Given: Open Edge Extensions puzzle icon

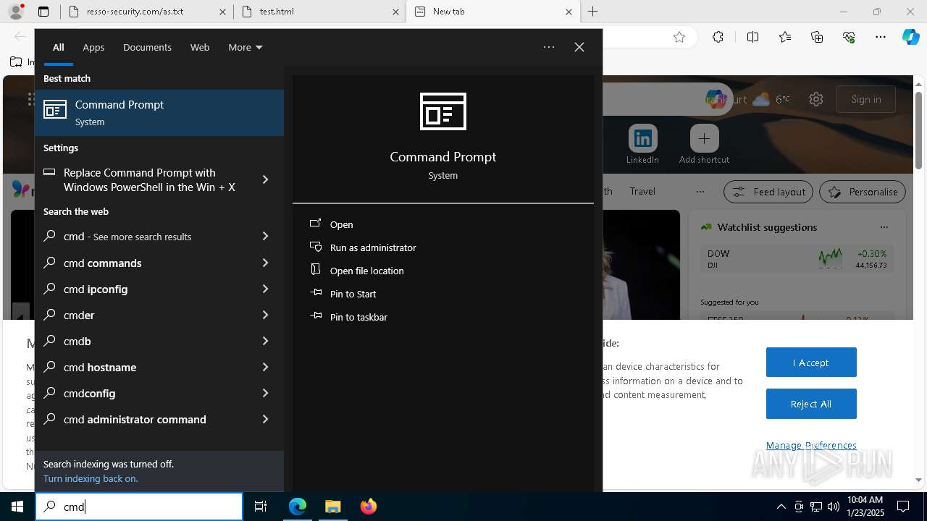Looking at the screenshot, I should tap(718, 38).
